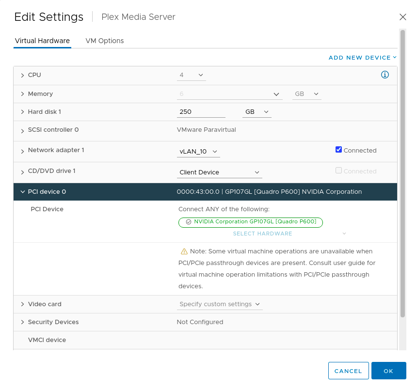Select the Virtual Hardware tab
The width and height of the screenshot is (417, 390).
point(42,41)
